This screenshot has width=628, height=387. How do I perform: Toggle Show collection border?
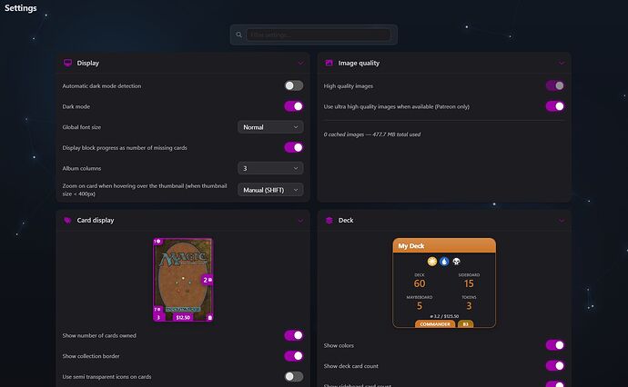coord(294,356)
